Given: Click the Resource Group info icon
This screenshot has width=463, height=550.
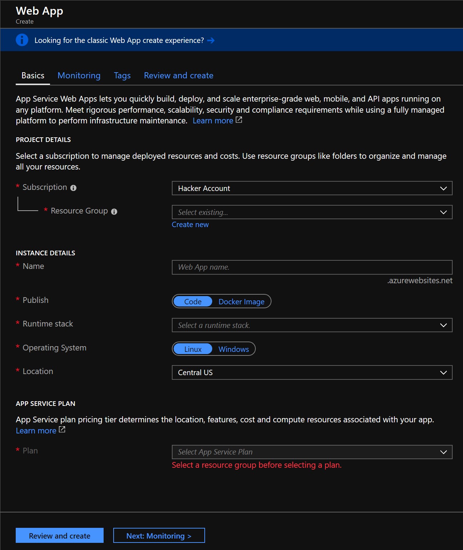Looking at the screenshot, I should coord(114,212).
